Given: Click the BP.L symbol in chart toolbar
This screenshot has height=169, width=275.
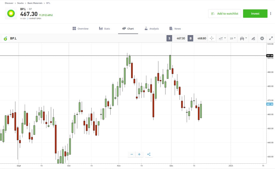Looking at the screenshot, I should click(13, 38).
